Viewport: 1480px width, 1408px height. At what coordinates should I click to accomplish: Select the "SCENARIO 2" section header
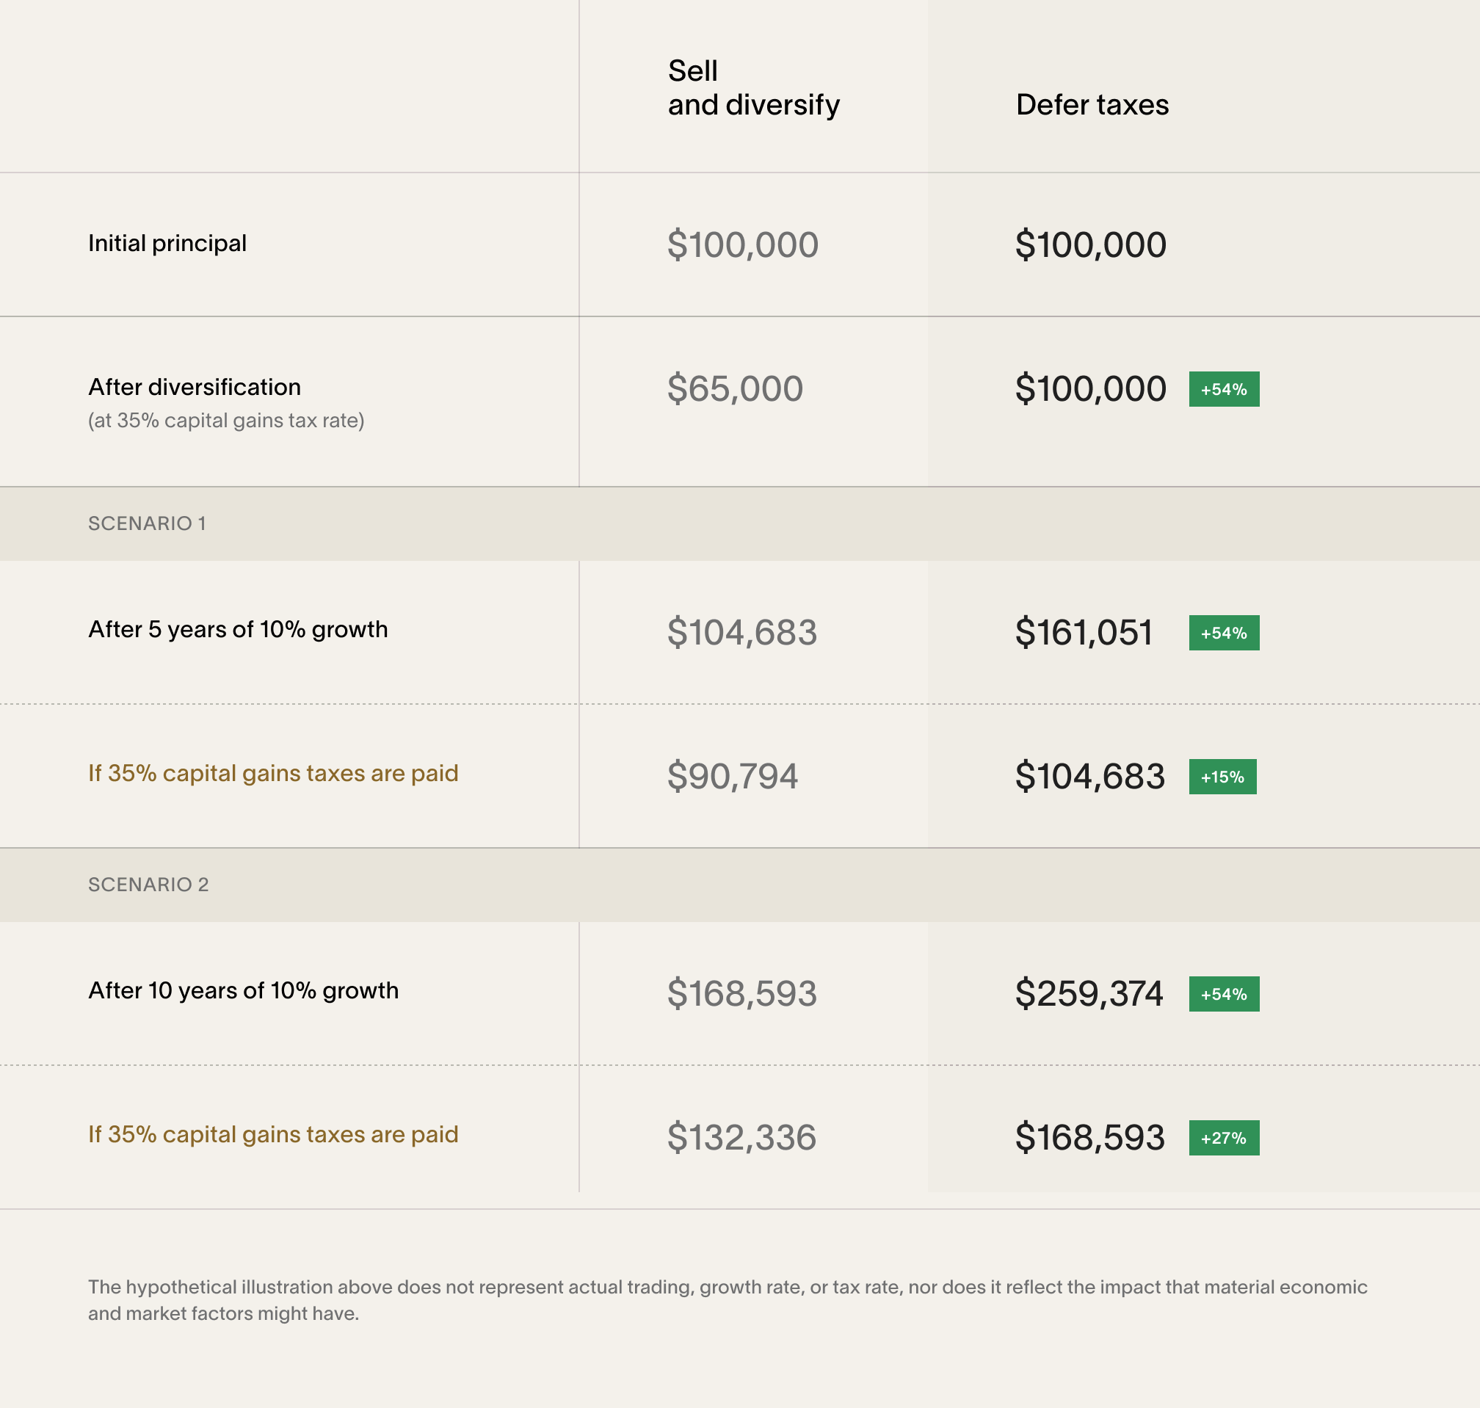(x=148, y=884)
